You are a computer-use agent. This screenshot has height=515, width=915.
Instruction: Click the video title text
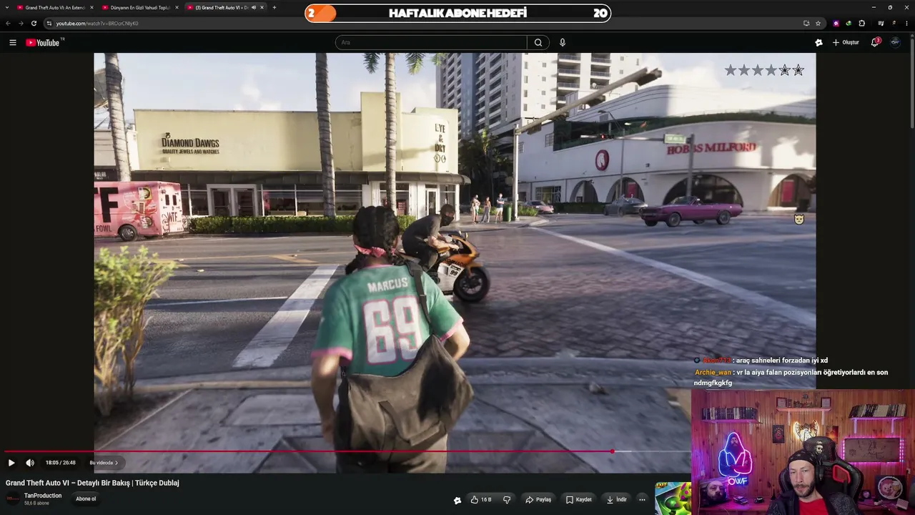click(x=92, y=483)
